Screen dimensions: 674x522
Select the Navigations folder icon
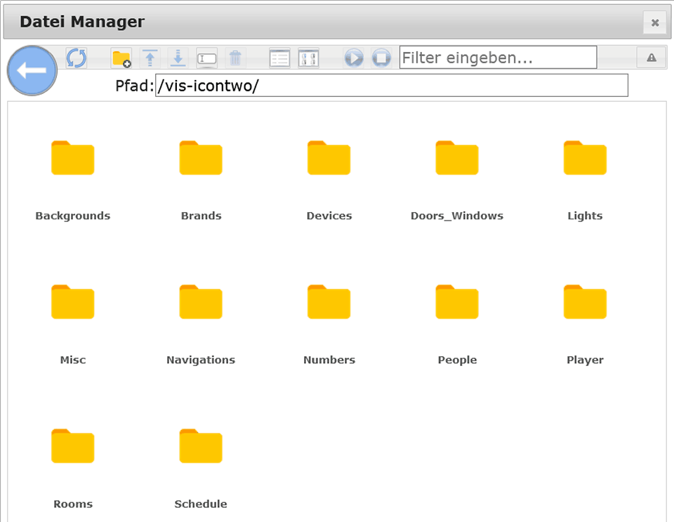tap(201, 302)
